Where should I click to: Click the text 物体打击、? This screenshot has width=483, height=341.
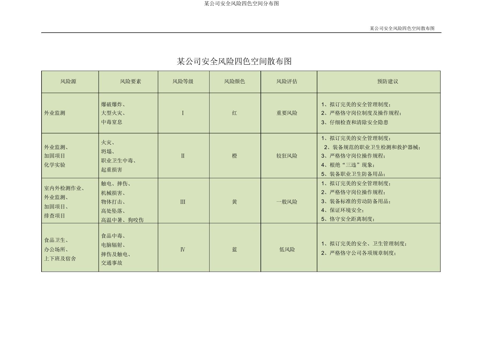pyautogui.click(x=113, y=202)
